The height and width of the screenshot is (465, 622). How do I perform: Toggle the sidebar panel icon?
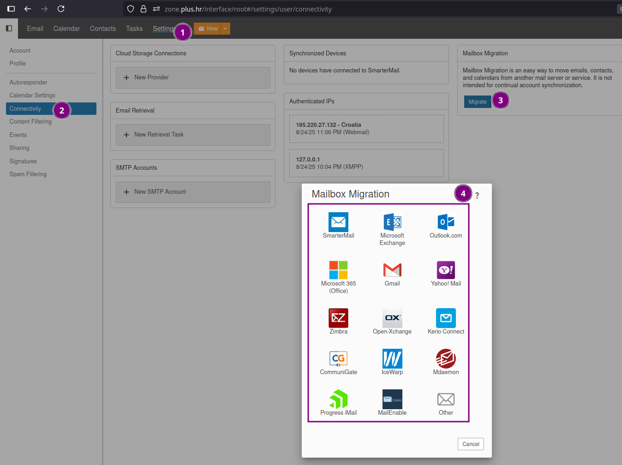pos(9,29)
